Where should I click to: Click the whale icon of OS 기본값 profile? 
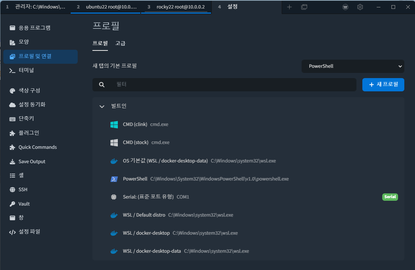pyautogui.click(x=114, y=161)
